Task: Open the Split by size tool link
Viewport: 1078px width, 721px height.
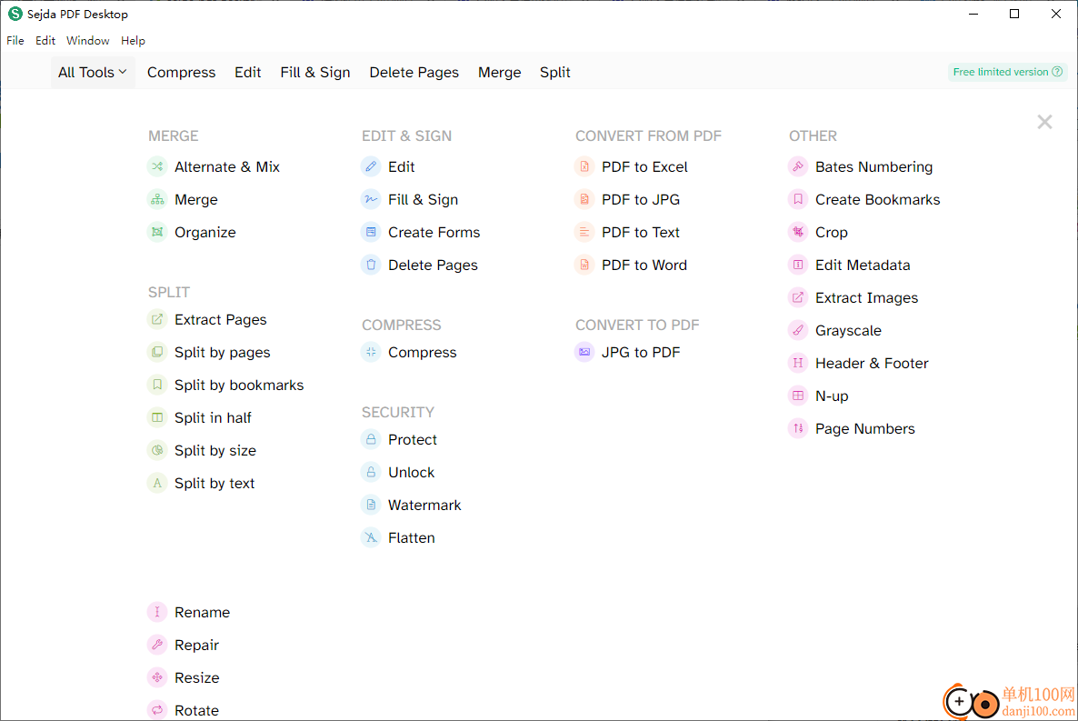Action: coord(215,450)
